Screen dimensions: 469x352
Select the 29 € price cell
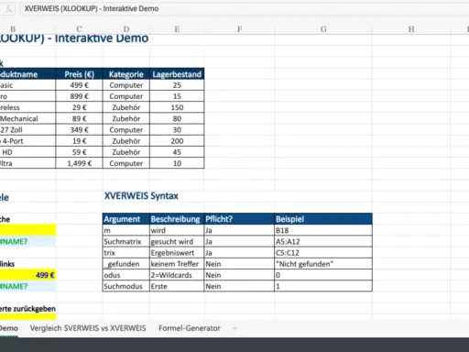[79, 107]
